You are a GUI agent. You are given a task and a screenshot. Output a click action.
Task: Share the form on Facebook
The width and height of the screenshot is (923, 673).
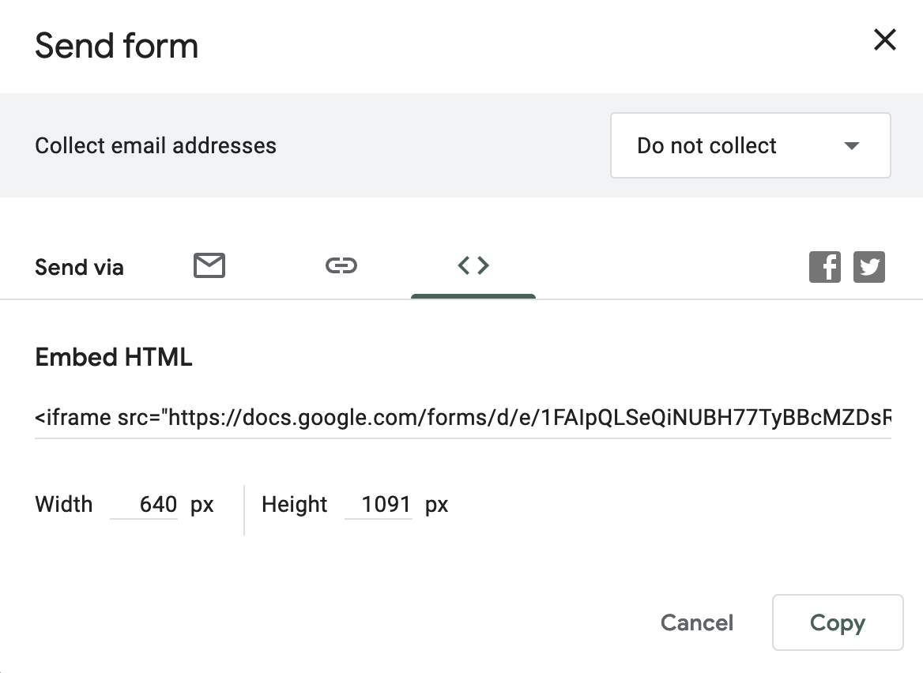(825, 266)
